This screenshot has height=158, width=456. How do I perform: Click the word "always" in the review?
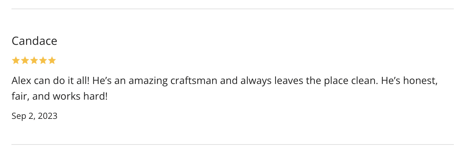(x=256, y=80)
